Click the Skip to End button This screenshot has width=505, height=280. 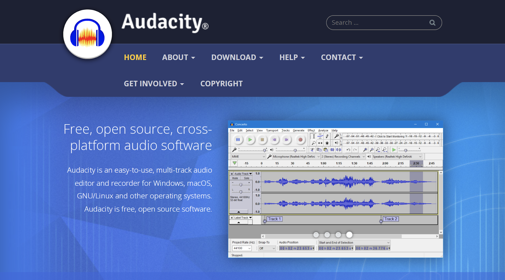point(287,140)
